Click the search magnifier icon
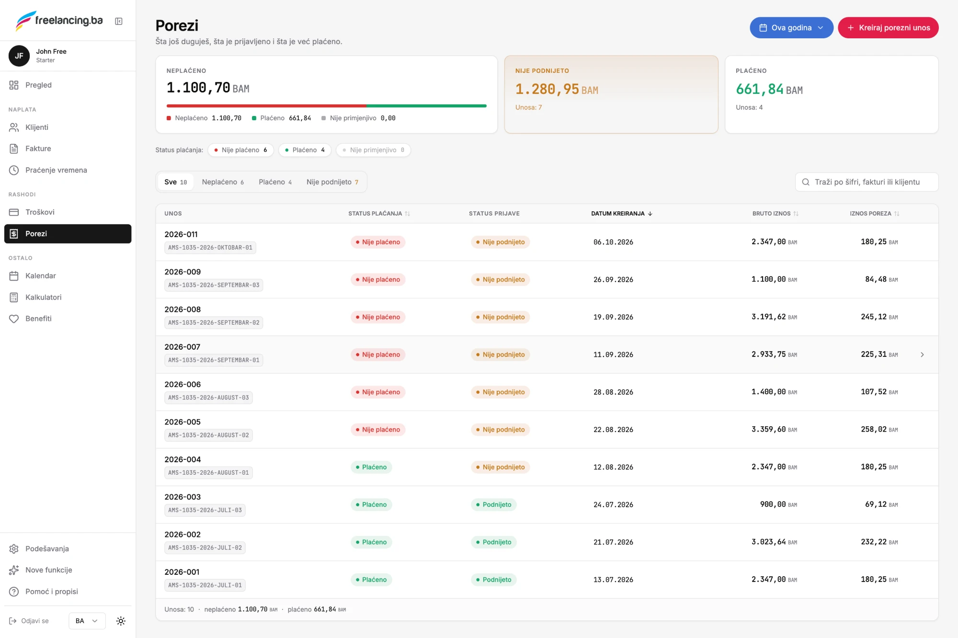958x638 pixels. pos(806,182)
